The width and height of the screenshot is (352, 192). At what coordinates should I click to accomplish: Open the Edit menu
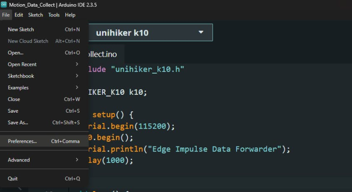point(19,15)
